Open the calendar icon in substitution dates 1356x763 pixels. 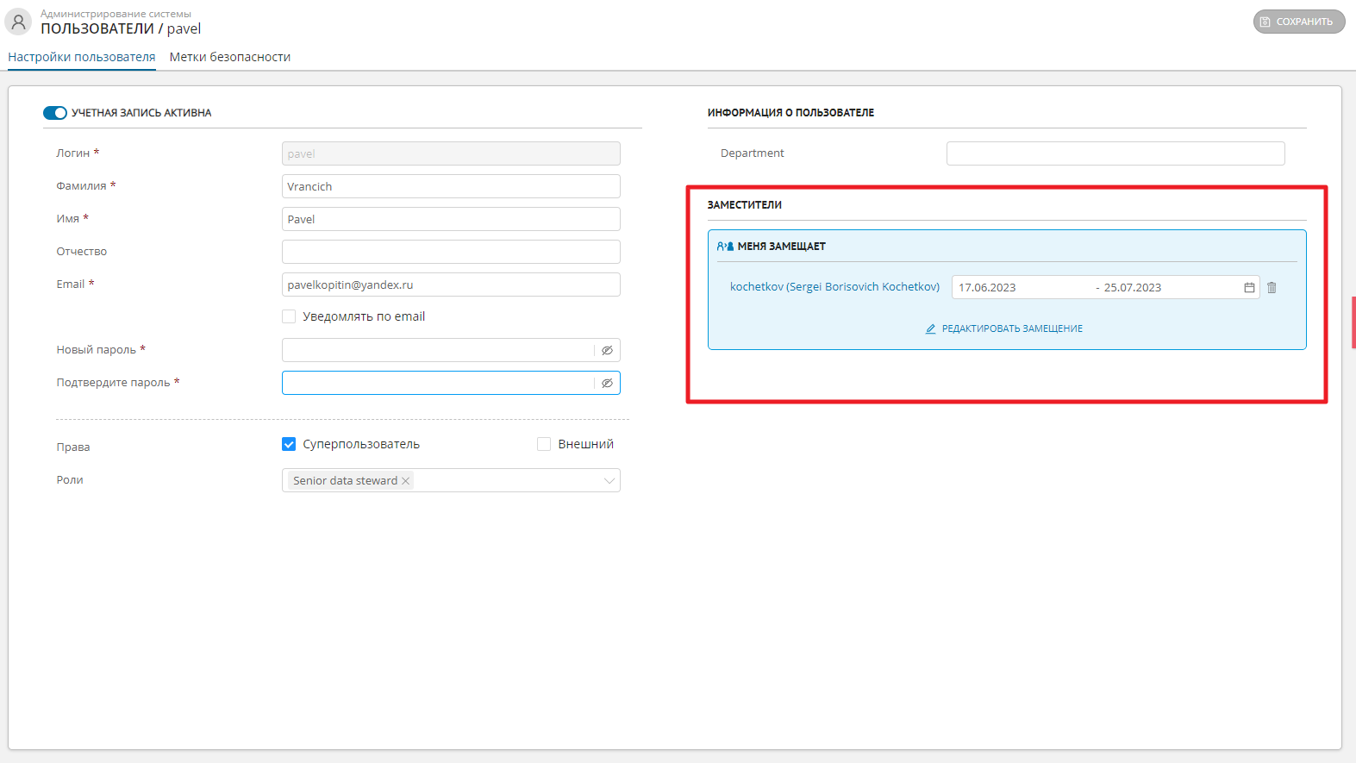click(x=1249, y=288)
